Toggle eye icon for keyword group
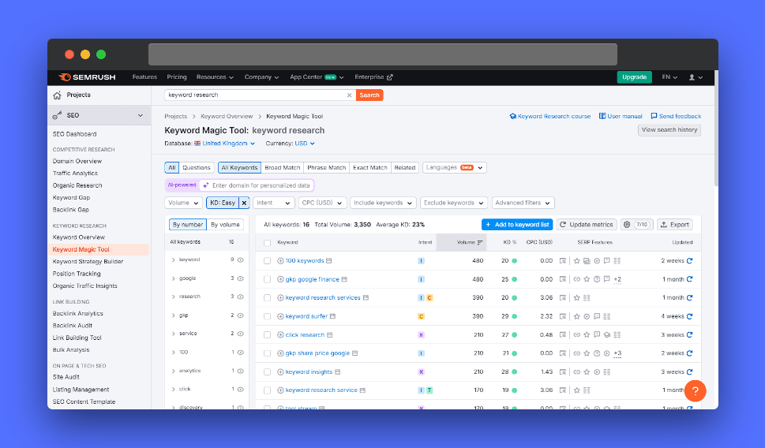 tap(241, 259)
